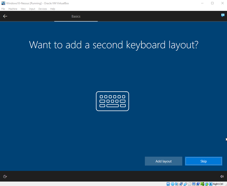This screenshot has height=186, width=227.
Task: Open the Ease of Access icon
Action: pyautogui.click(x=5, y=176)
